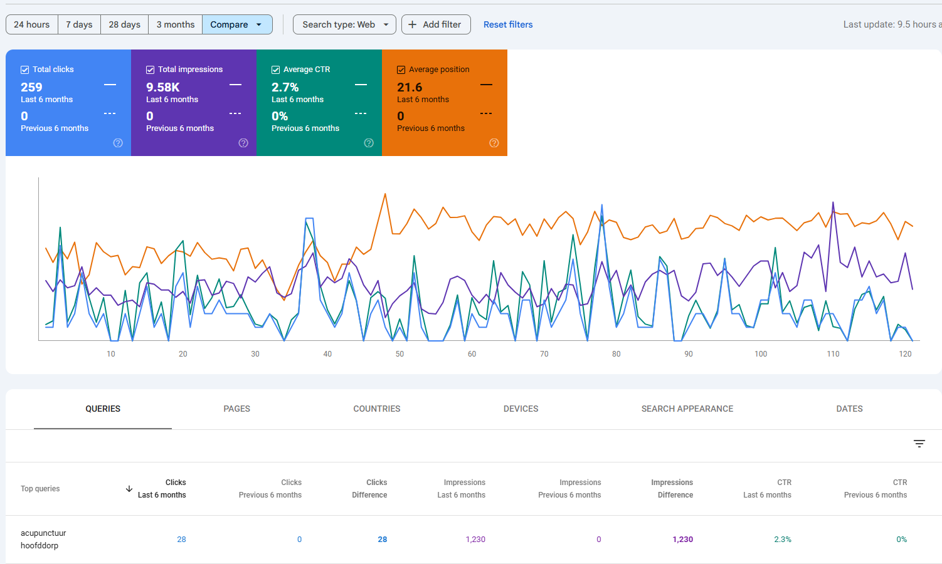Click the sort arrow next to Clicks

pyautogui.click(x=129, y=488)
